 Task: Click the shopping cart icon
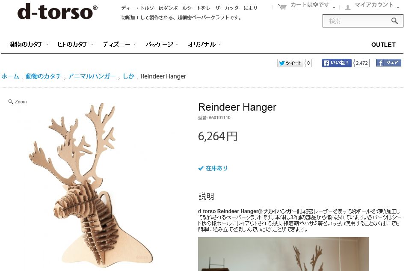point(282,7)
